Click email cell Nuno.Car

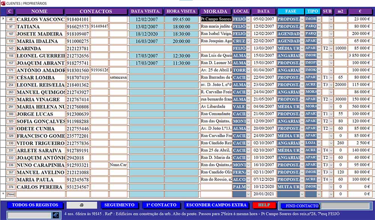point(118,165)
